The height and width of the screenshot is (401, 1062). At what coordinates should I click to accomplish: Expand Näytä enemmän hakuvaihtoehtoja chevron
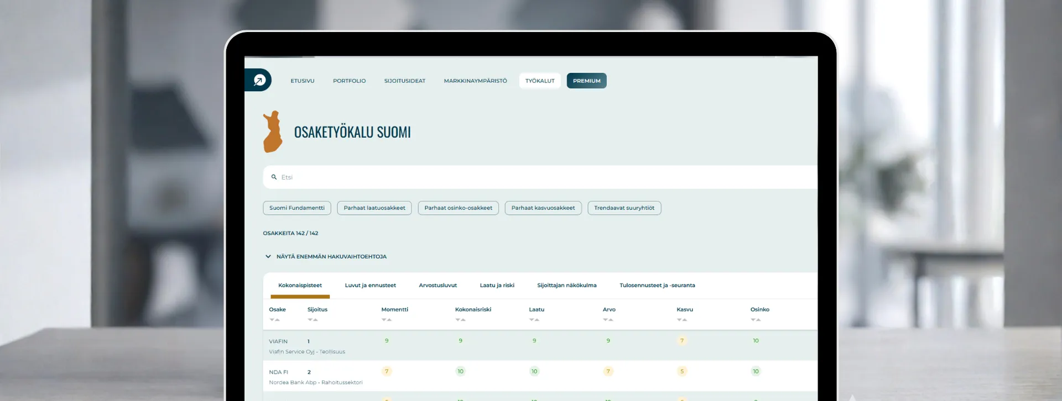pyautogui.click(x=268, y=256)
